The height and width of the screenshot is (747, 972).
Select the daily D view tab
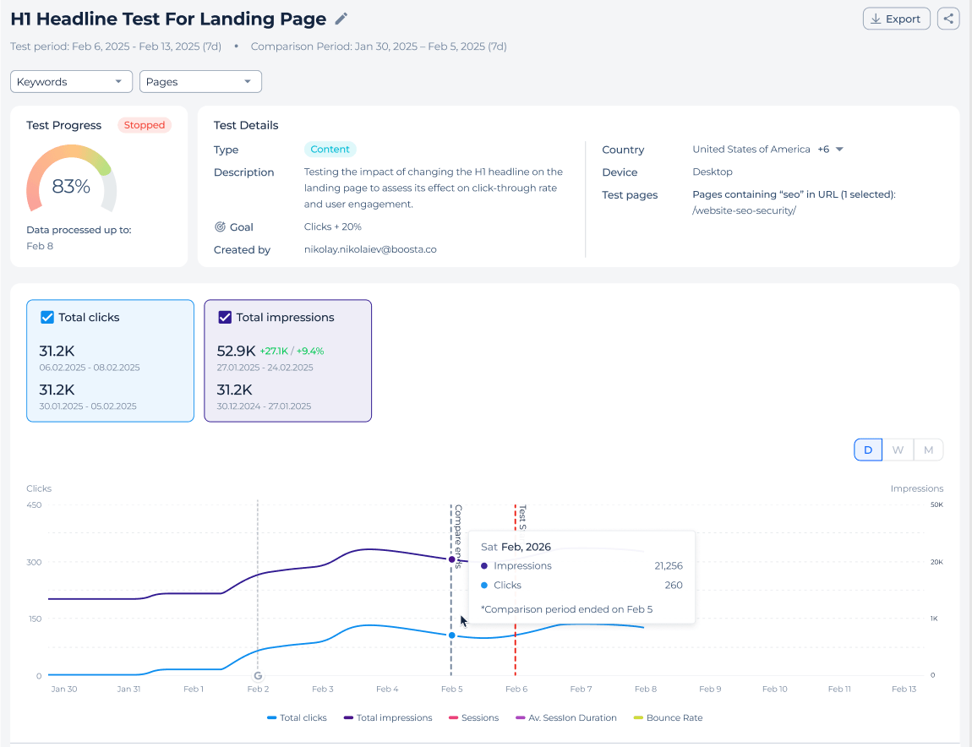[x=868, y=450]
